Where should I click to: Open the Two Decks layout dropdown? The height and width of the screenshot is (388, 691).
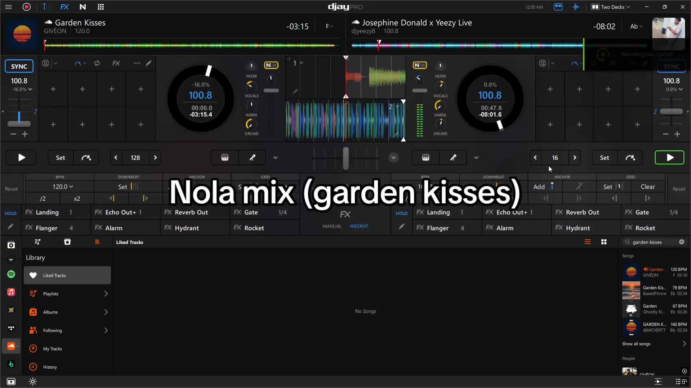[611, 7]
